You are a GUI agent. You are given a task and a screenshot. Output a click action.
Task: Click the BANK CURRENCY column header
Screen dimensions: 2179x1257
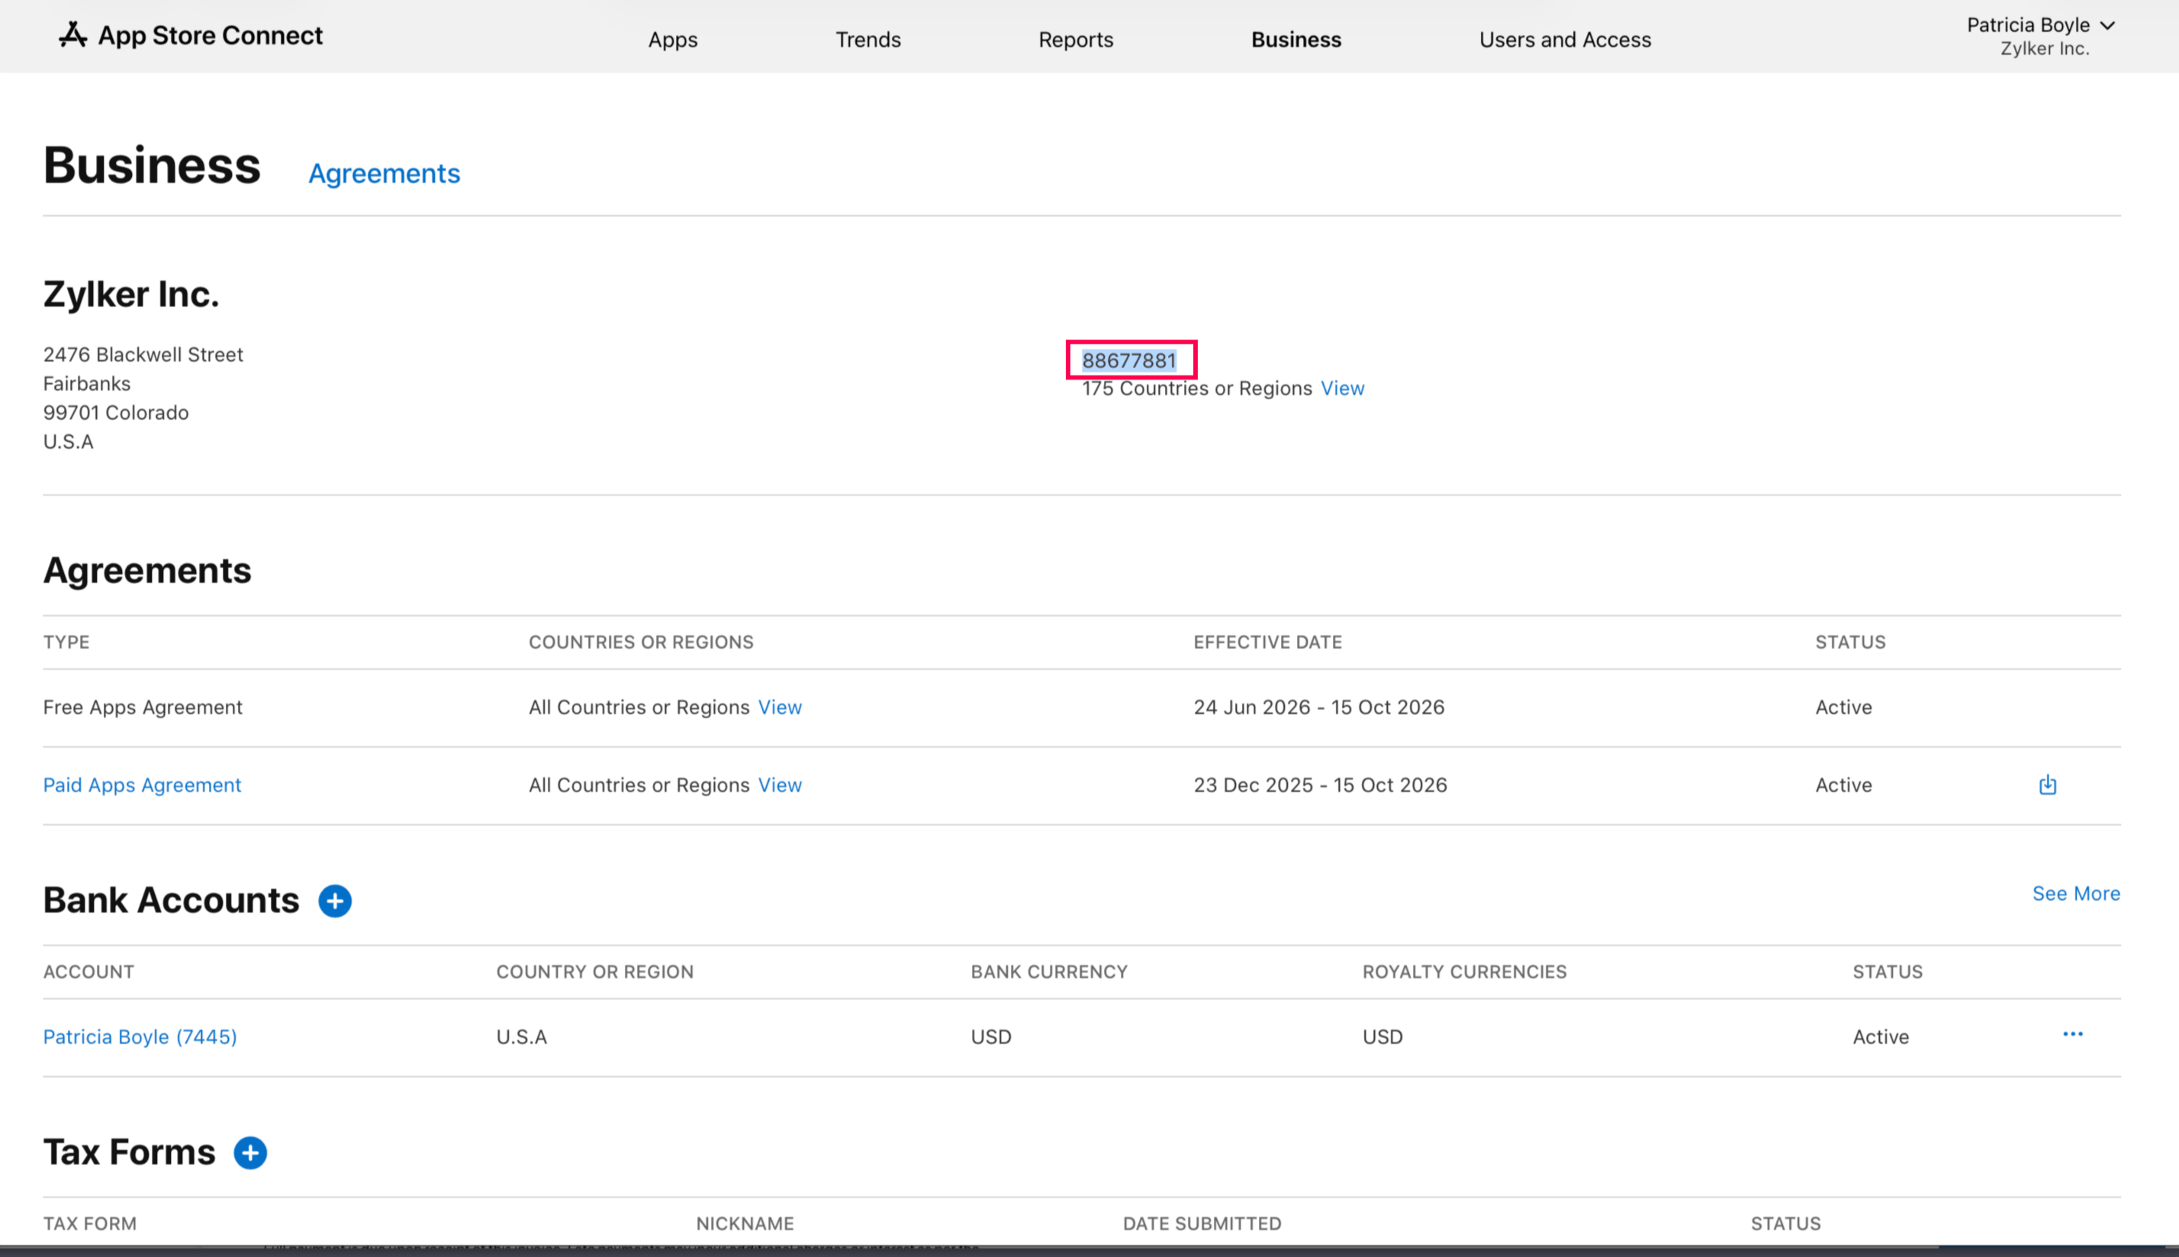[x=1049, y=972]
